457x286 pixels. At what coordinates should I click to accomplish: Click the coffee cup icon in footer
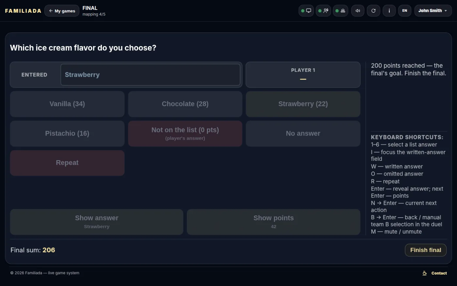pos(425,273)
